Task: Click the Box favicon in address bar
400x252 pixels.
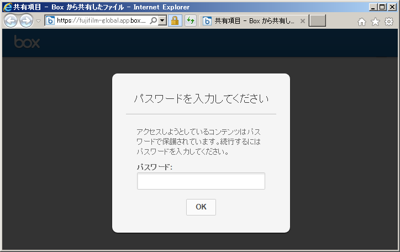Action: (x=50, y=20)
